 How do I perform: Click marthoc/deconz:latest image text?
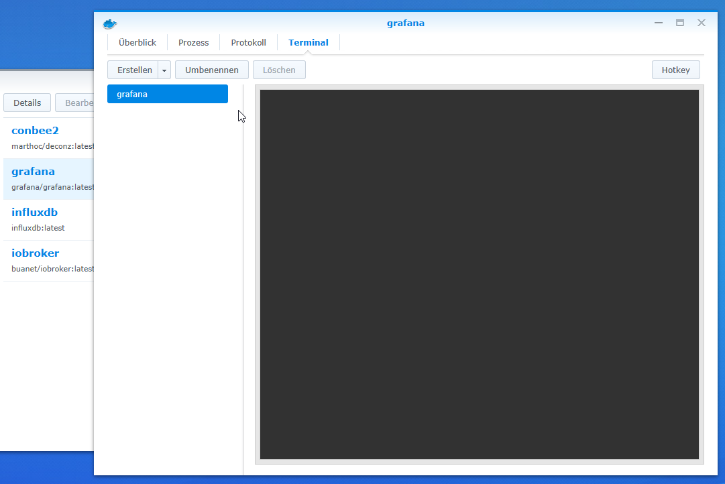[x=53, y=146]
